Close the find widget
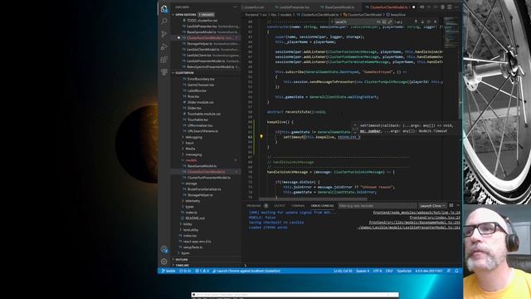Image resolution: width=531 pixels, height=299 pixels. 435,22
